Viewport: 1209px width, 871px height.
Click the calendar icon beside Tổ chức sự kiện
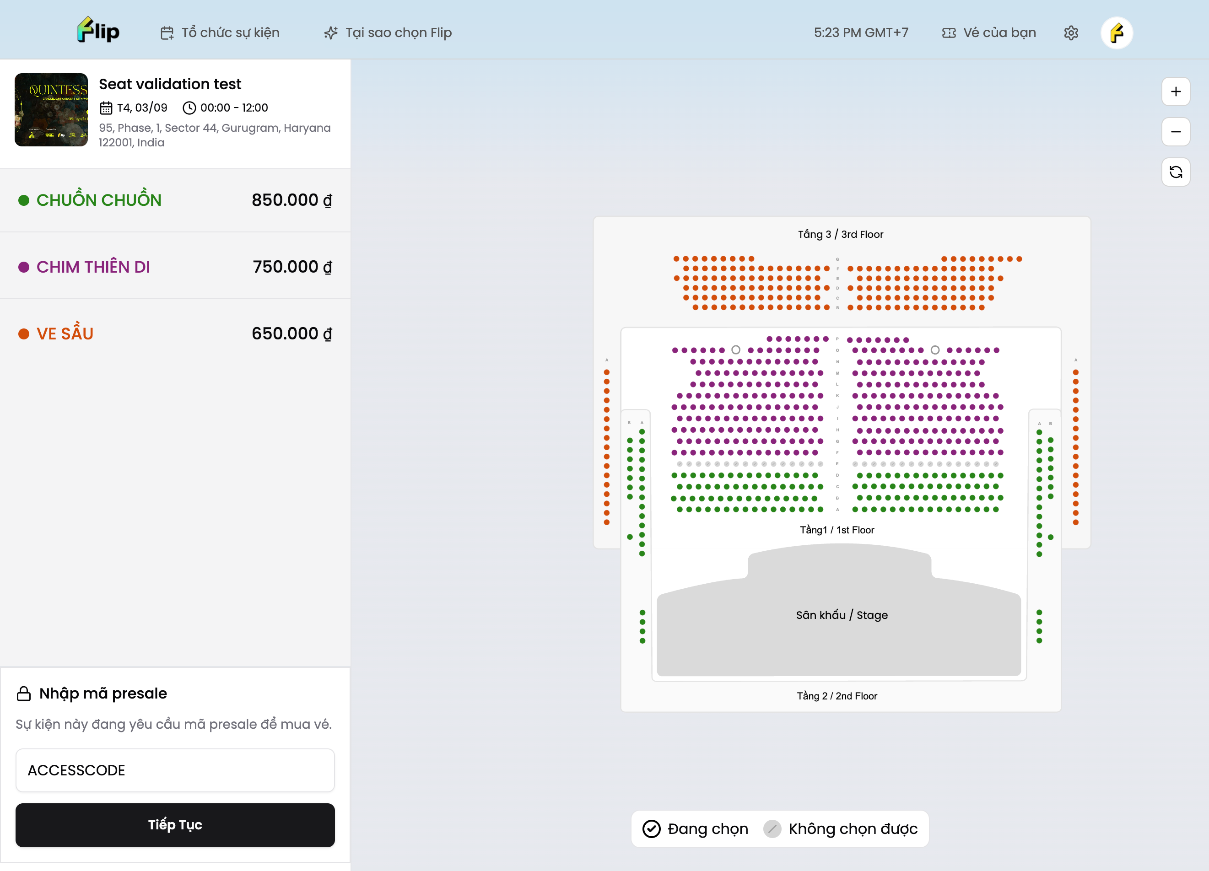click(x=167, y=33)
